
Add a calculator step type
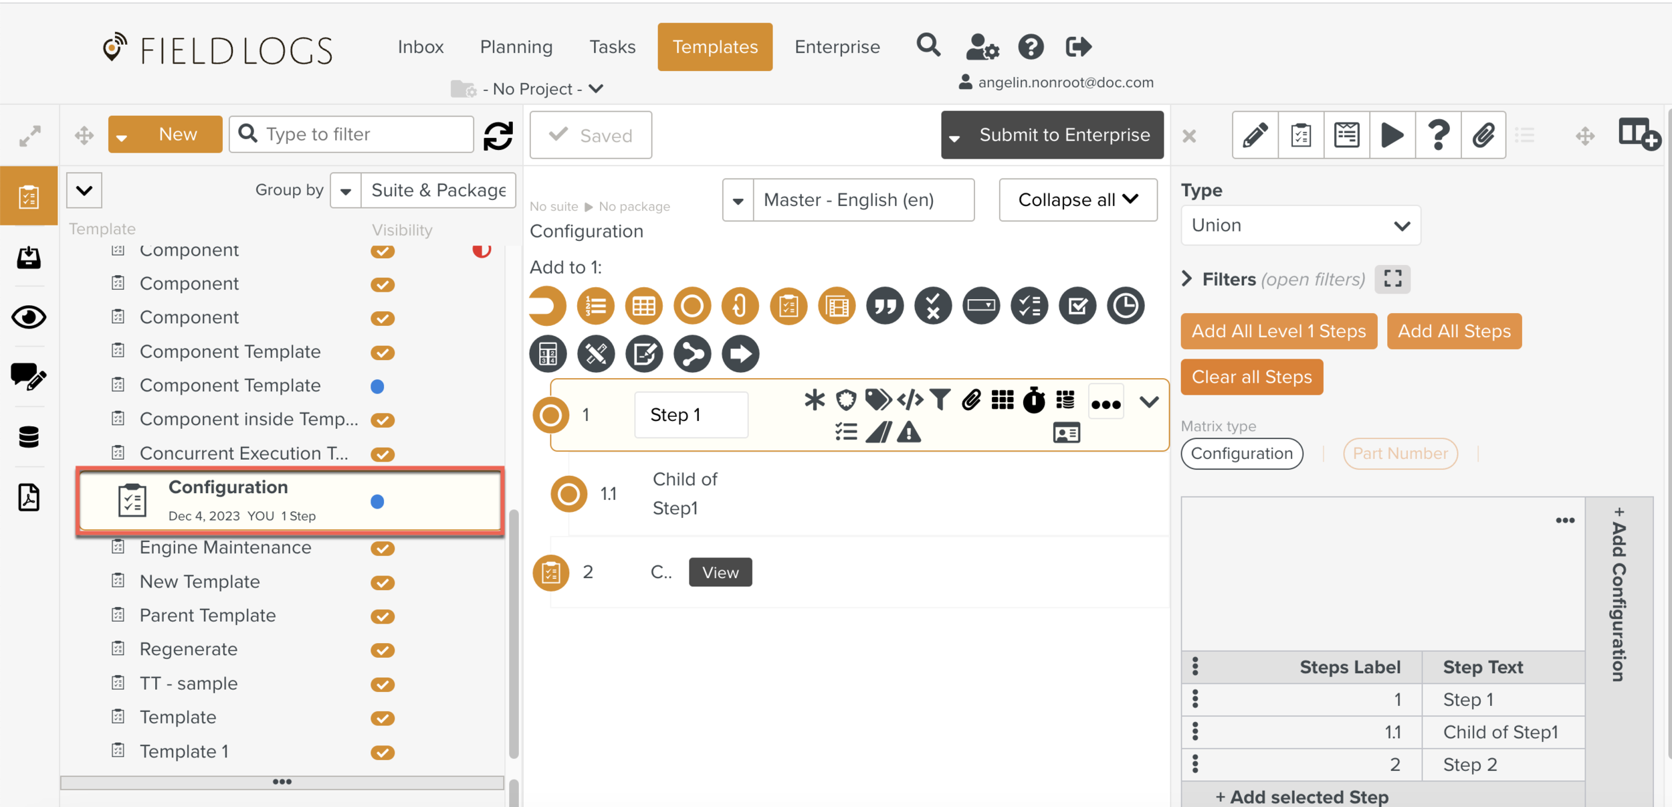548,353
